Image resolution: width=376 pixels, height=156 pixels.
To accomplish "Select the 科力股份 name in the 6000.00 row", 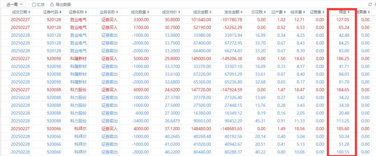I will (x=78, y=90).
